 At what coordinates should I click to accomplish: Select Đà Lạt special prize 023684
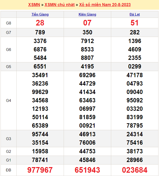(135, 170)
